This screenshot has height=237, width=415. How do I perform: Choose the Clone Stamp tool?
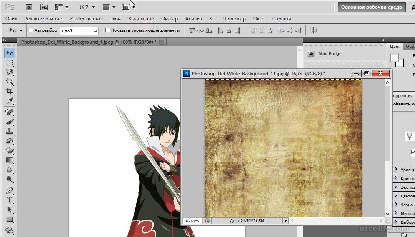click(10, 131)
